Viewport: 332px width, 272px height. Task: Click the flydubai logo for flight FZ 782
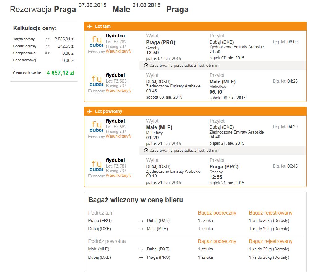pos(96,41)
